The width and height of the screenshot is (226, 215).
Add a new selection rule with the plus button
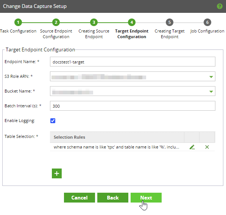(x=57, y=173)
